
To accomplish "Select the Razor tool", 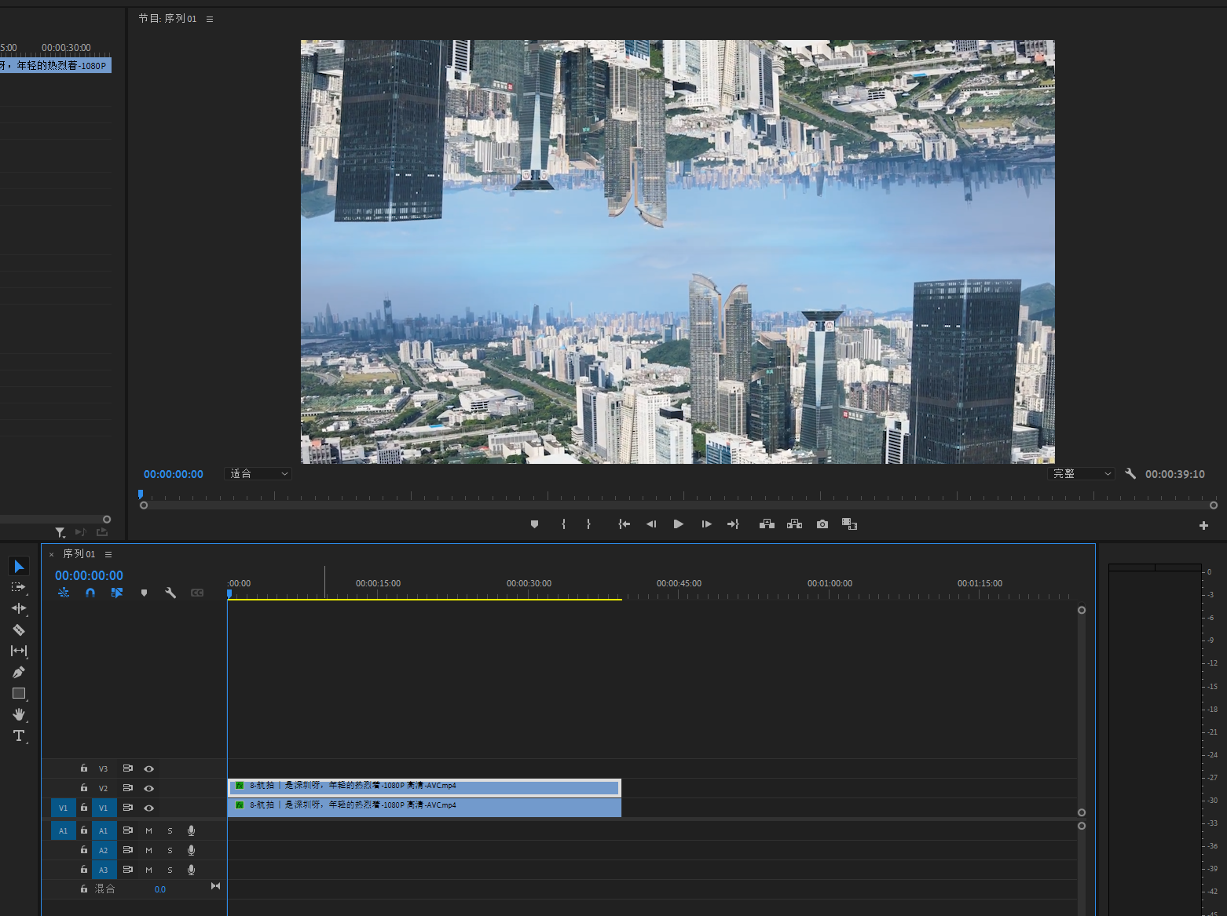I will point(19,630).
